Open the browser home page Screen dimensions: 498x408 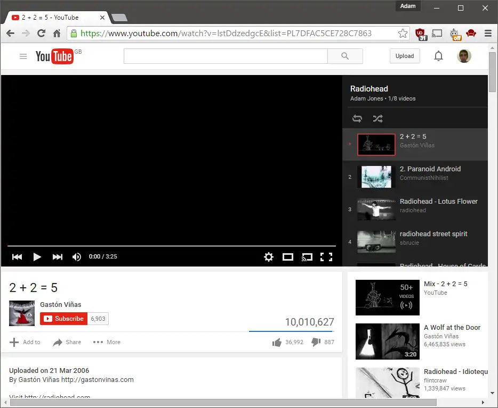pyautogui.click(x=57, y=34)
